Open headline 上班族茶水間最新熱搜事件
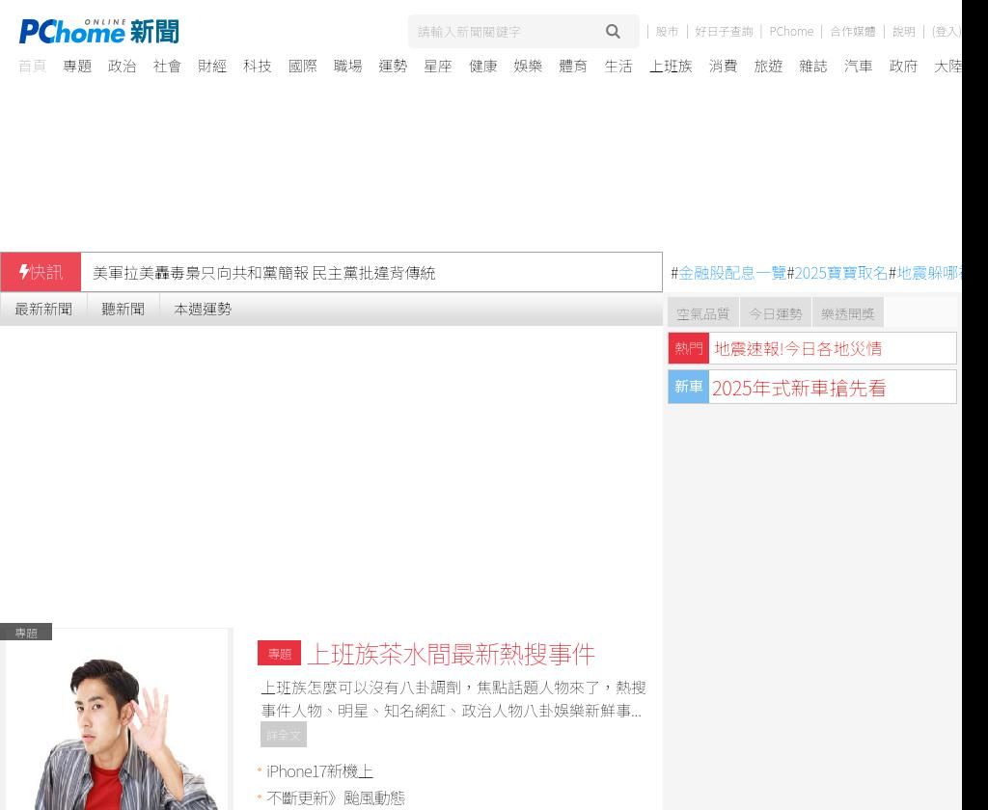The width and height of the screenshot is (988, 810). pos(451,654)
